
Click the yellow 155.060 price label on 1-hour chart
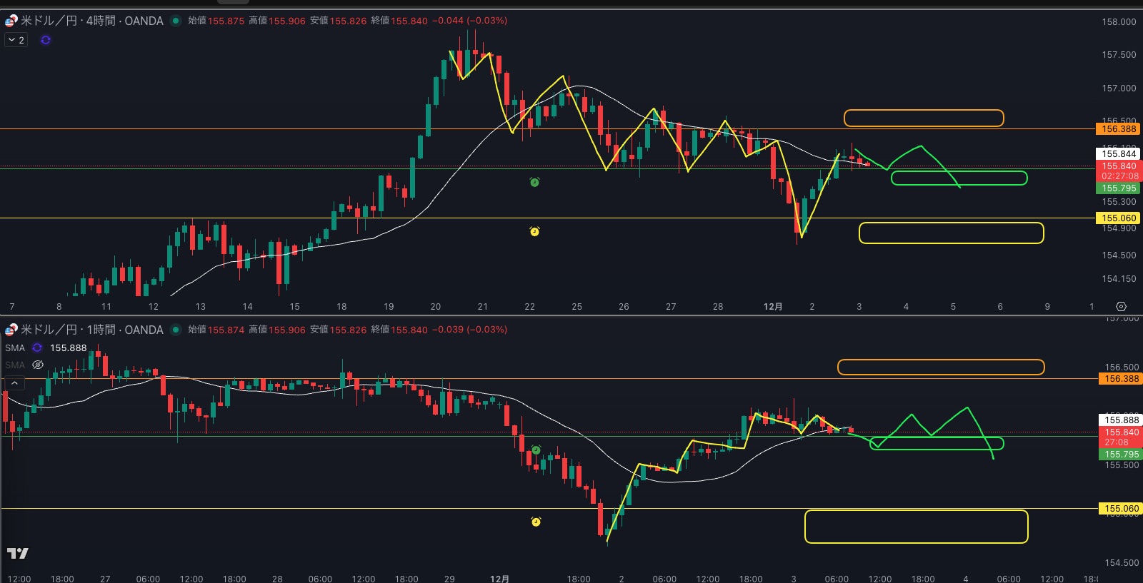point(1121,509)
